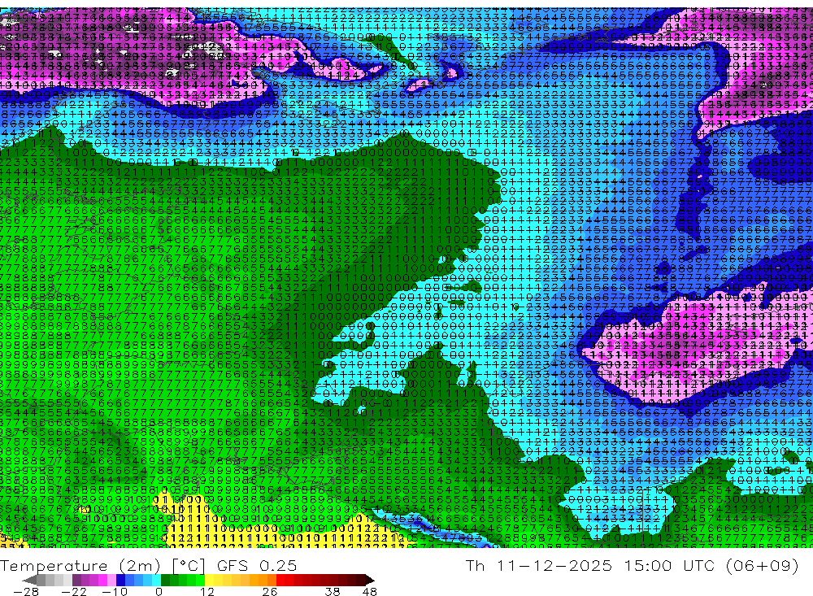Click the '48' legend value
This screenshot has width=813, height=596.
click(370, 592)
